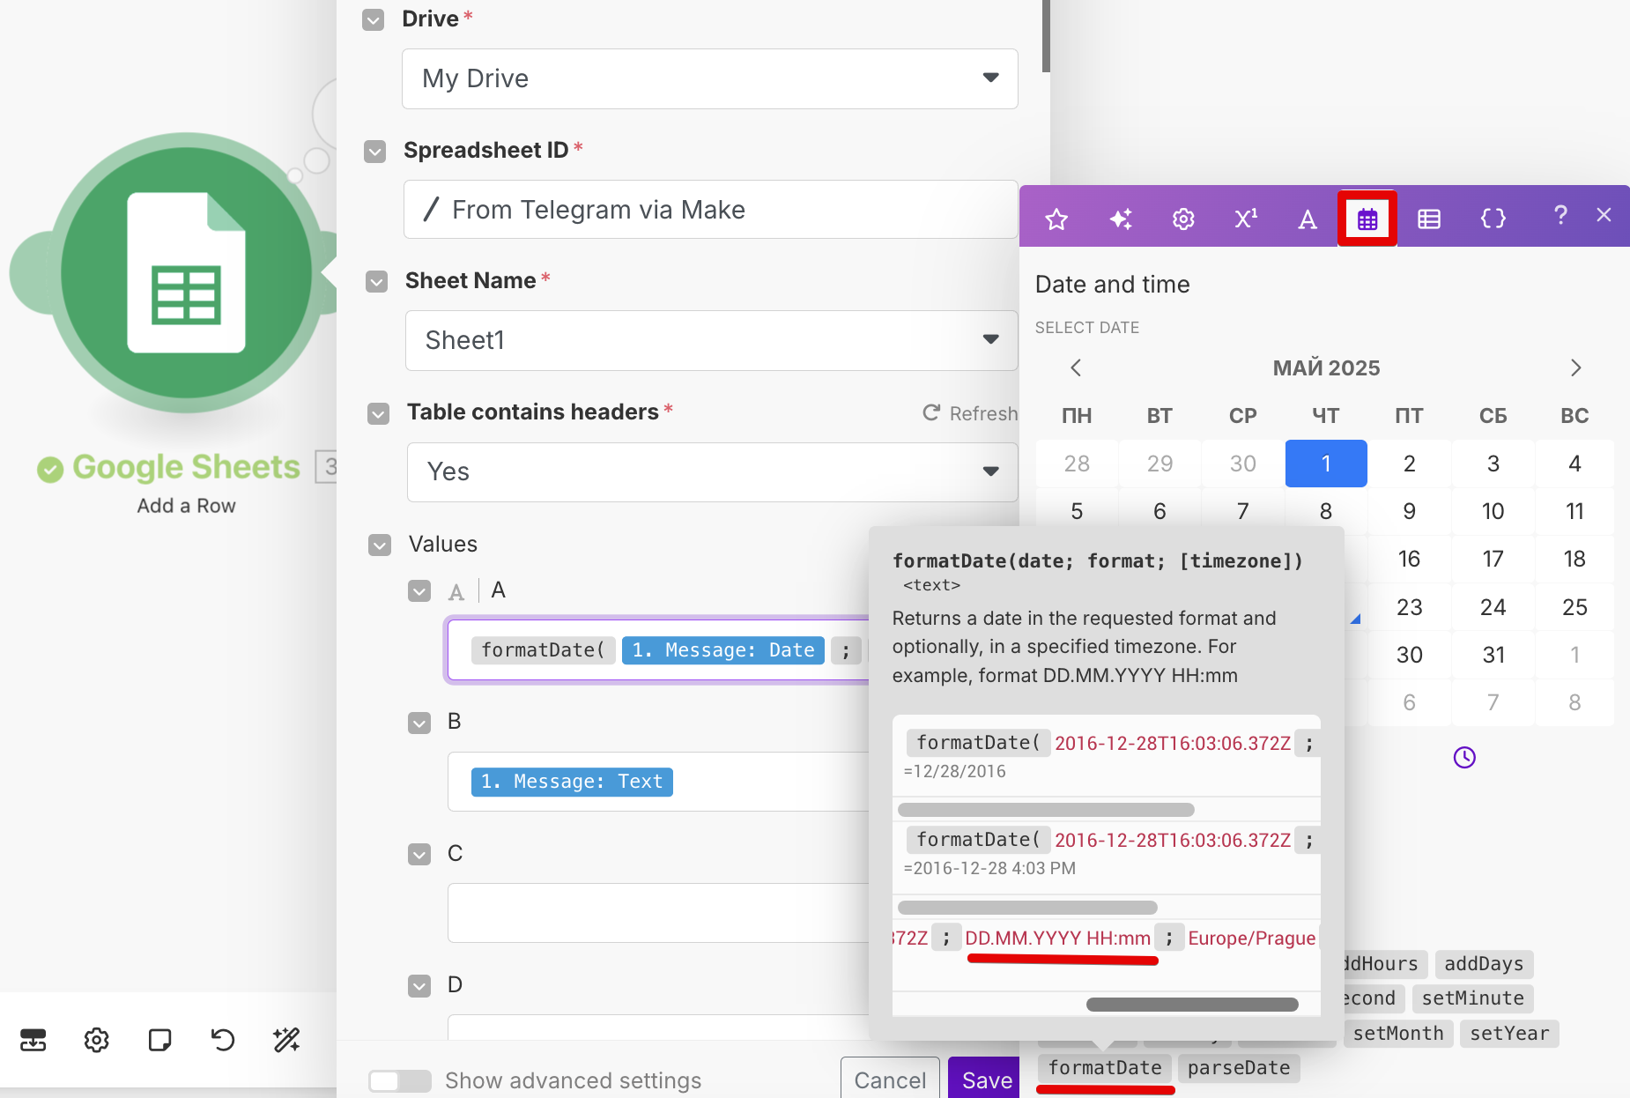Click the Cancel button

point(889,1079)
